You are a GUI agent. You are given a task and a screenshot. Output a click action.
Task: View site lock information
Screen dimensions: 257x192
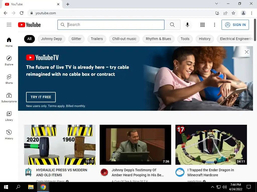pyautogui.click(x=32, y=13)
